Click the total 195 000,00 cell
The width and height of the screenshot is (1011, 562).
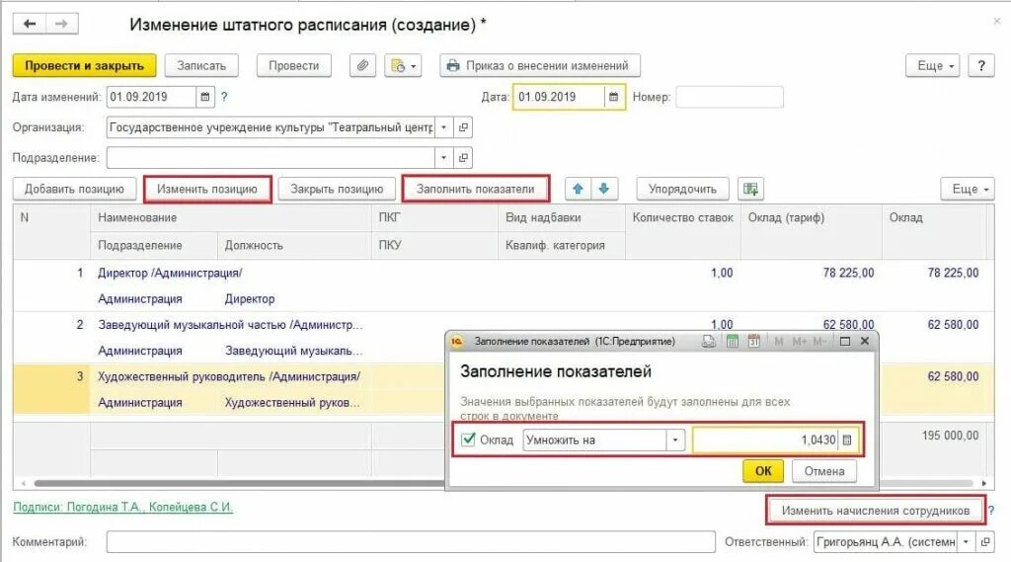click(x=950, y=436)
